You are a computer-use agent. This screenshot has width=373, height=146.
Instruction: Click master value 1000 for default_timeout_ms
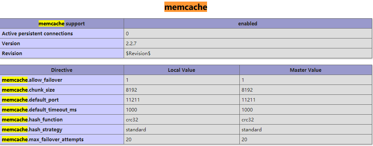point(247,110)
